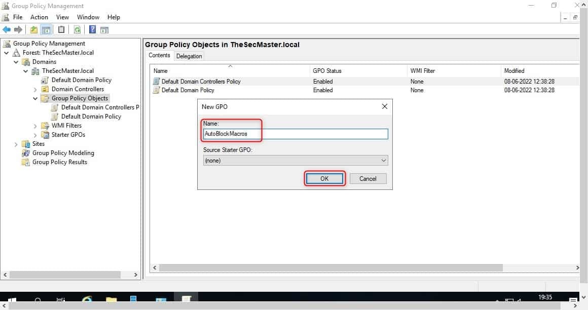Open File Explorer from the taskbar
Screen dimensions: 588x310
click(x=112, y=299)
